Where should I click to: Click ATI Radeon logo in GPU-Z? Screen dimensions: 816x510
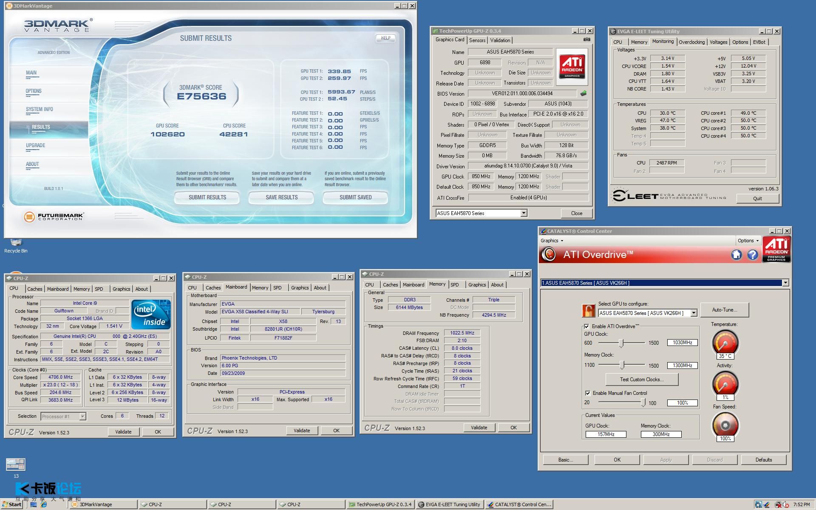tap(572, 66)
